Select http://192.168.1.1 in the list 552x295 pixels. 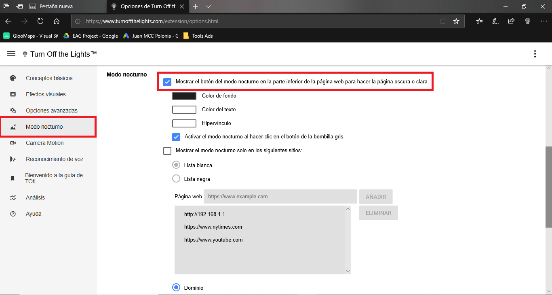tap(204, 214)
